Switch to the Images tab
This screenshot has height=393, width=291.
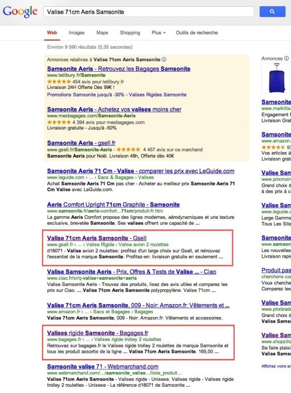76,33
